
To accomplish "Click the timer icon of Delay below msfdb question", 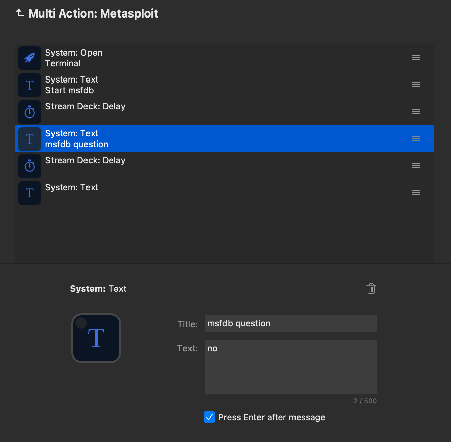I will pyautogui.click(x=30, y=166).
